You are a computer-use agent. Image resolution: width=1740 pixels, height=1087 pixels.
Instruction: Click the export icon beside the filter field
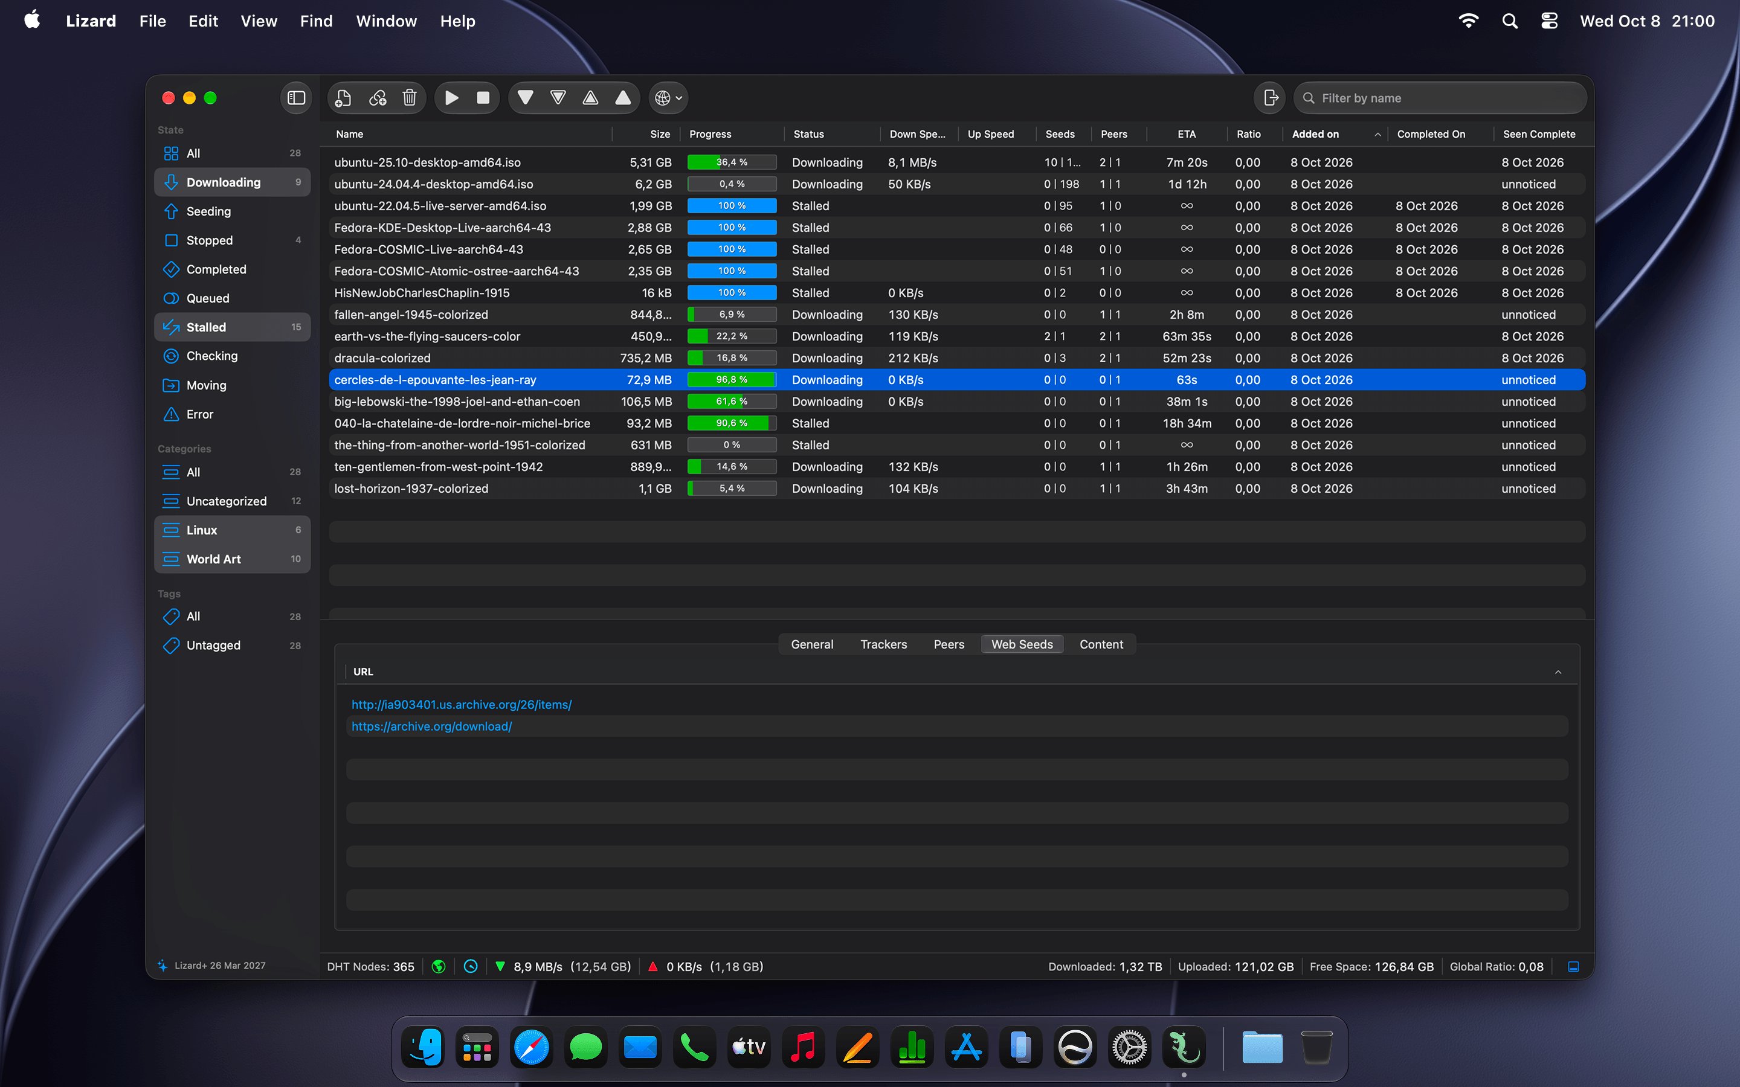coord(1271,98)
